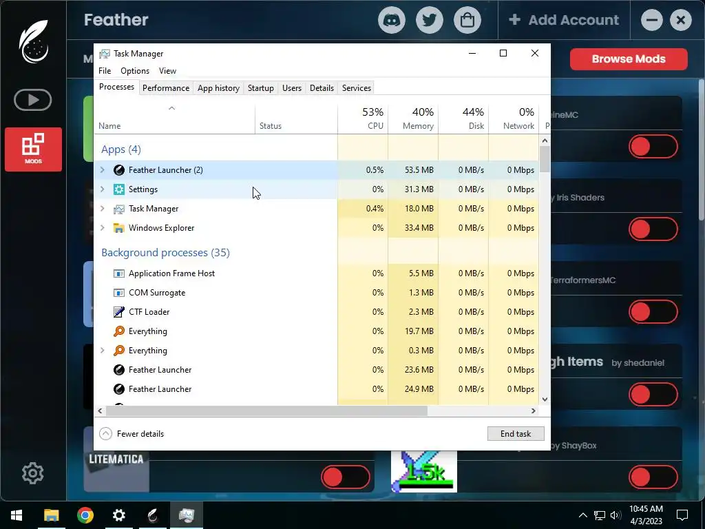
Task: Show hidden tray icons chevron
Action: click(x=582, y=515)
